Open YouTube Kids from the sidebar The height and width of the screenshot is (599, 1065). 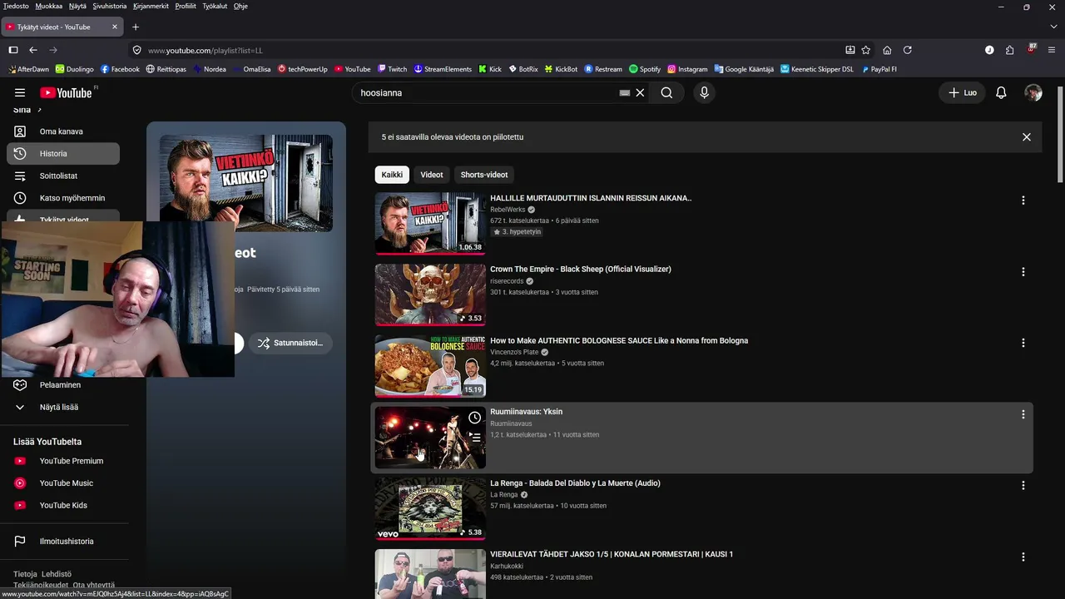tap(63, 505)
